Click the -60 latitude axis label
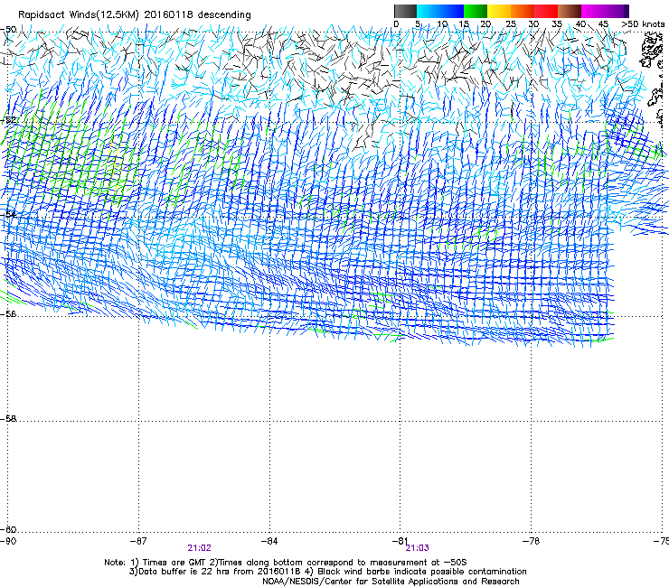The image size is (669, 587). [x=8, y=530]
